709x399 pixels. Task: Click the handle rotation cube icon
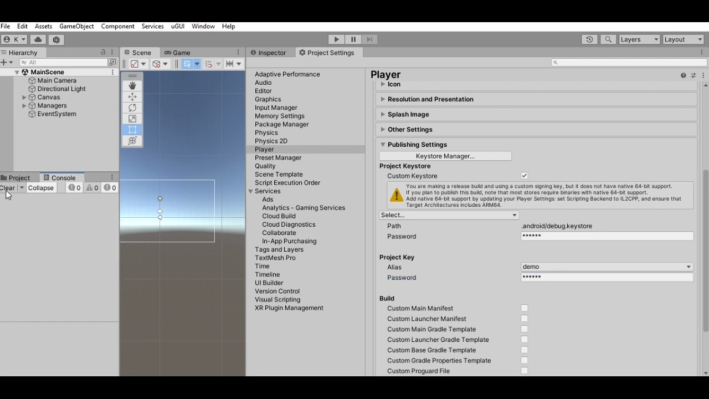(156, 64)
